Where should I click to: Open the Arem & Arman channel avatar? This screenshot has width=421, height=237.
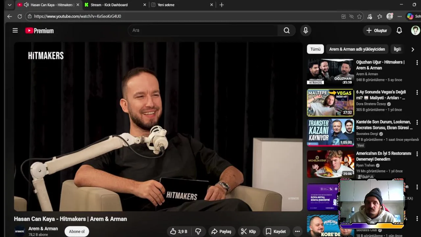pyautogui.click(x=20, y=231)
